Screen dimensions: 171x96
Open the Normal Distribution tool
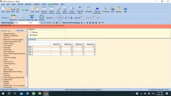pos(97,10)
